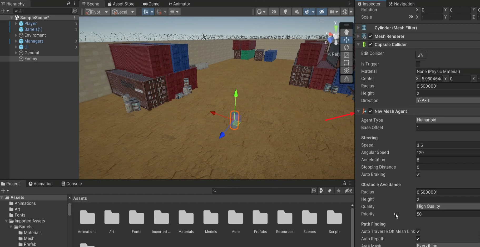Click the favorites star icon in Project panel
The image size is (480, 247).
[x=339, y=191]
